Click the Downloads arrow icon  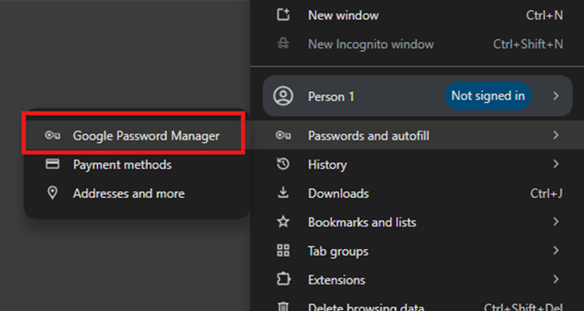[x=283, y=193]
